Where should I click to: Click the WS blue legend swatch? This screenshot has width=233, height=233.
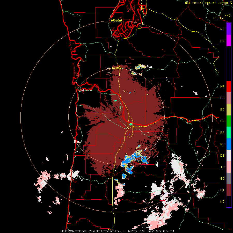point(229,144)
